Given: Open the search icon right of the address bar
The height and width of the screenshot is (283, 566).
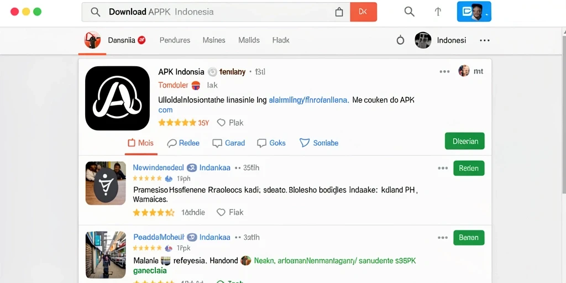Looking at the screenshot, I should tap(409, 12).
